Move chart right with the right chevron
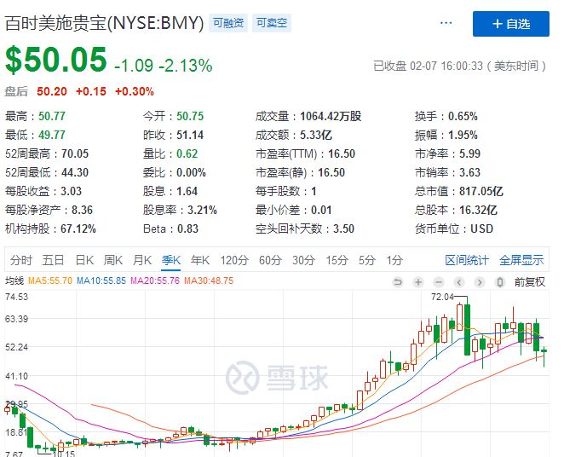The width and height of the screenshot is (564, 457). point(480,281)
